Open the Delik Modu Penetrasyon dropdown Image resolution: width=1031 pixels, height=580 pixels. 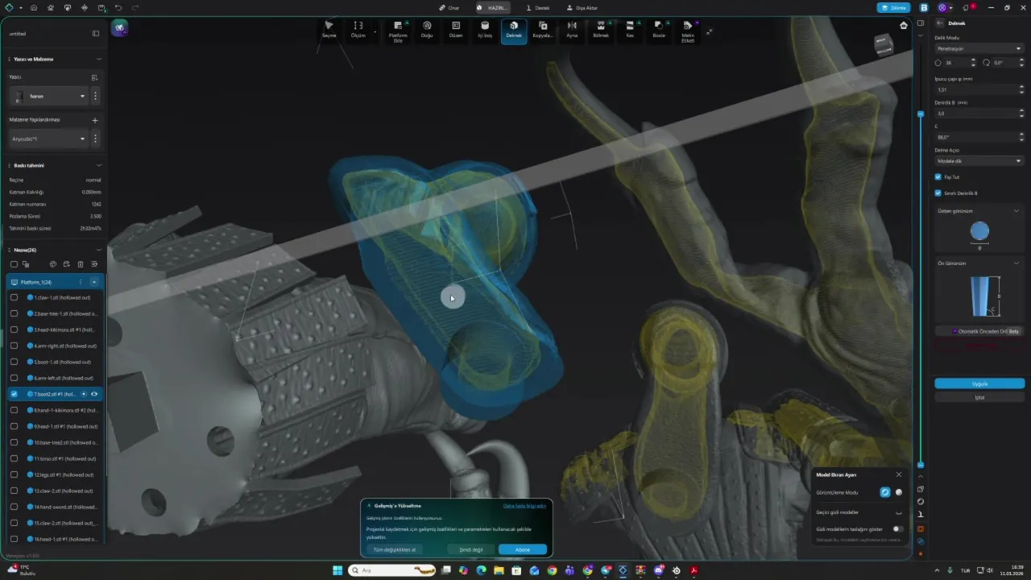pos(979,48)
